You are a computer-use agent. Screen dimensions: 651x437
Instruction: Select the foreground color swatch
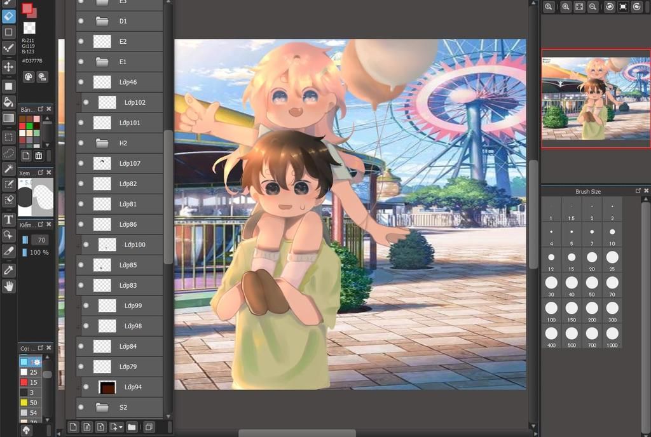pos(27,9)
